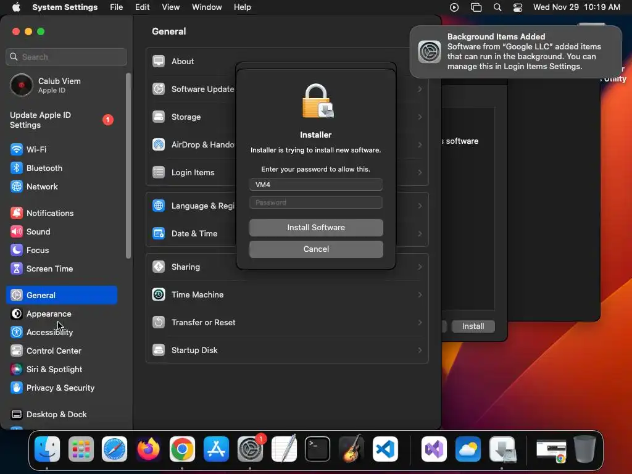Open Control Center in menu bar

[x=518, y=7]
